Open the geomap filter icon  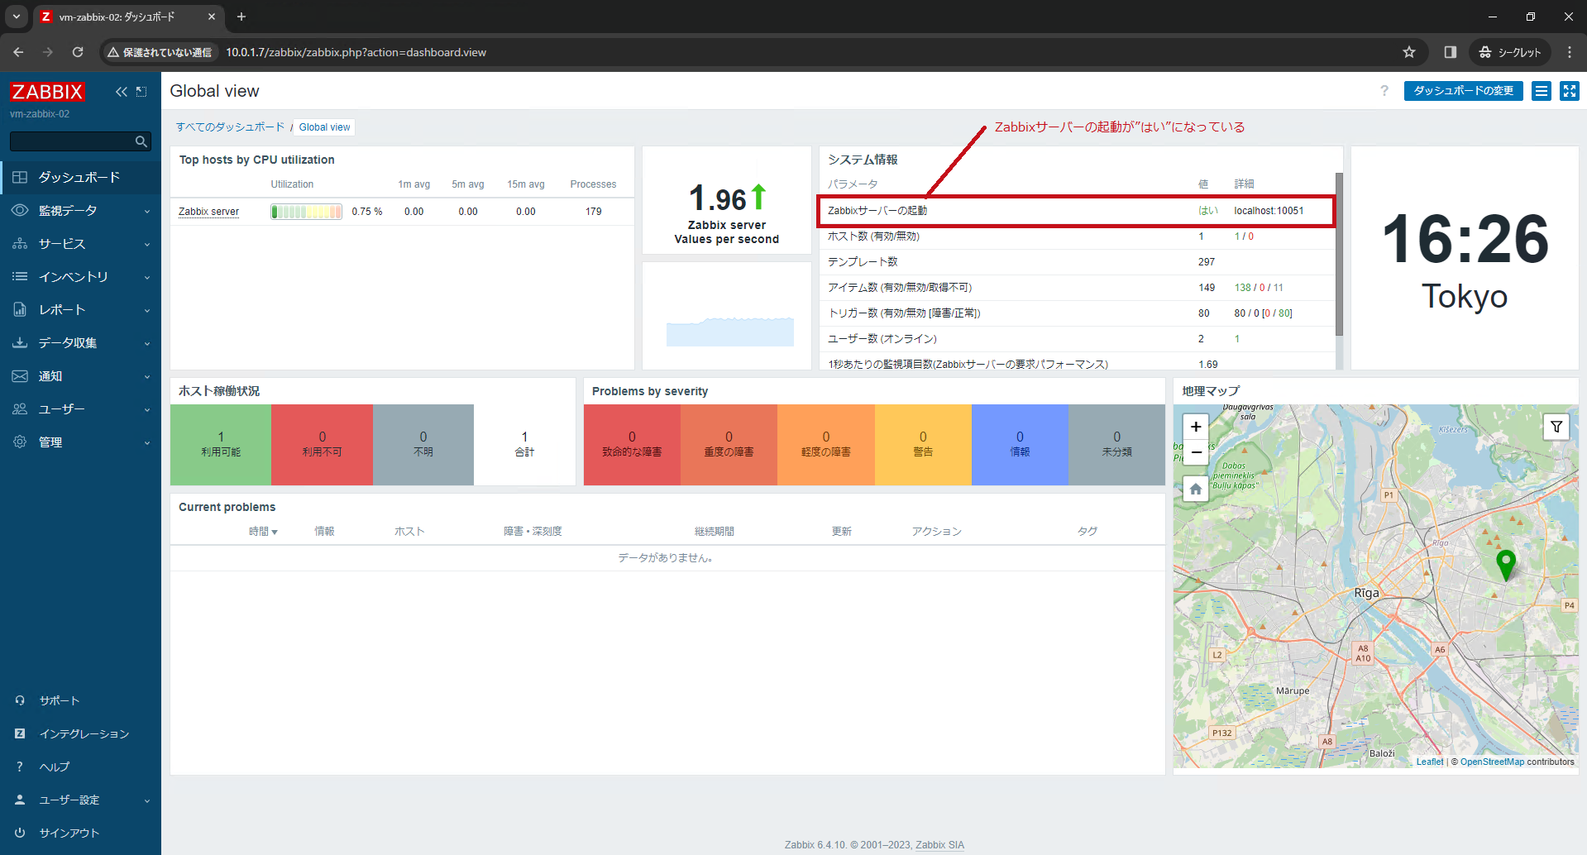tap(1556, 427)
